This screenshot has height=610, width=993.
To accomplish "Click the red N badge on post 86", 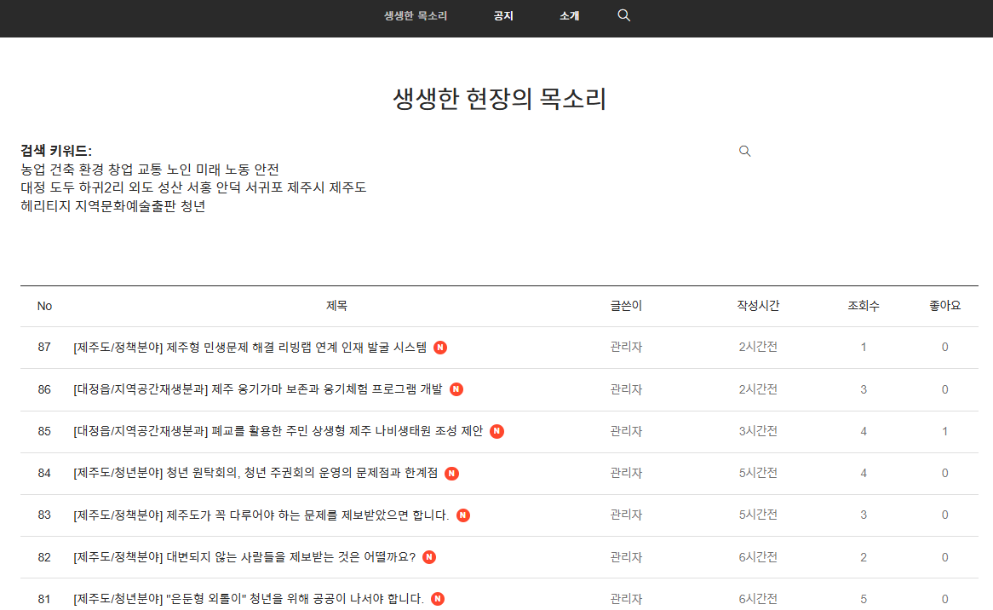I will 456,389.
